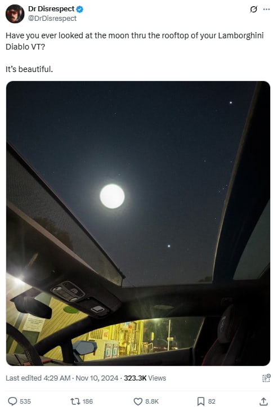273x407 pixels.
Task: Click the blue verified badge
Action: (x=80, y=9)
